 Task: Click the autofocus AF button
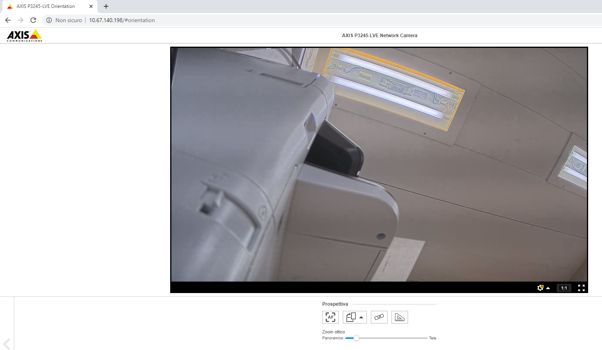point(330,317)
